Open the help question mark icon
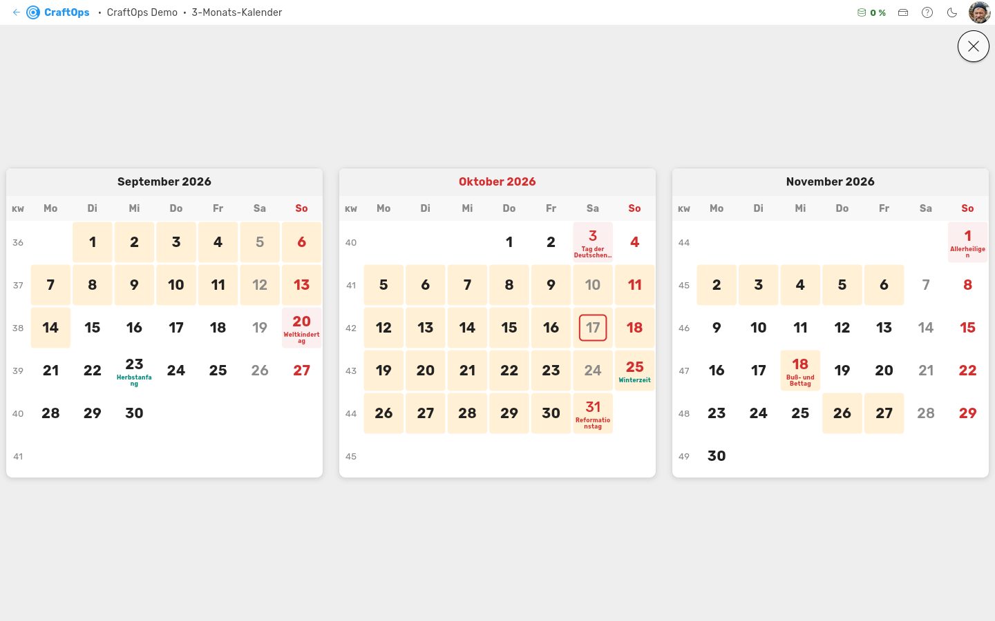The width and height of the screenshot is (995, 621). coord(927,12)
